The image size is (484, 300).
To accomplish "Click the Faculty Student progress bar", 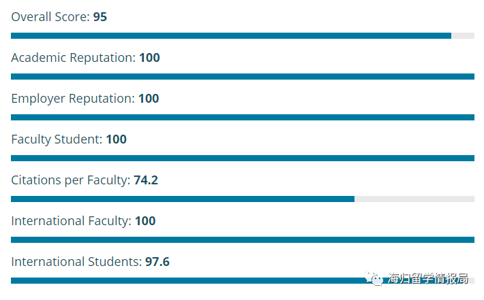I will [x=243, y=158].
